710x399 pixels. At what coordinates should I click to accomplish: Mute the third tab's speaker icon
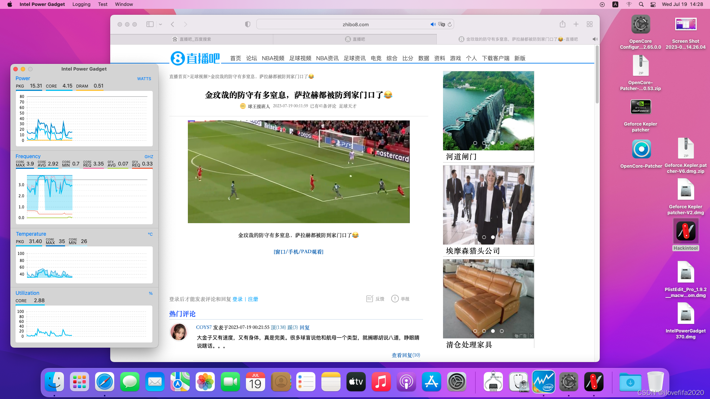(x=595, y=39)
